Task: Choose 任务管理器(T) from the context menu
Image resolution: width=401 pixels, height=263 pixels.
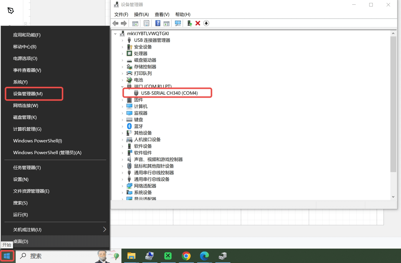Action: pos(27,168)
